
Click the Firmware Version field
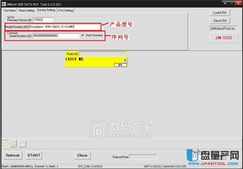pos(43,20)
